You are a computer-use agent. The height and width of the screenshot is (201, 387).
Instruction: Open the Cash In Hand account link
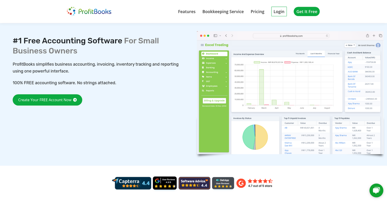[354, 92]
